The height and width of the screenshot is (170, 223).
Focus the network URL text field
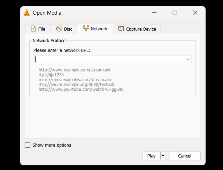(108, 59)
